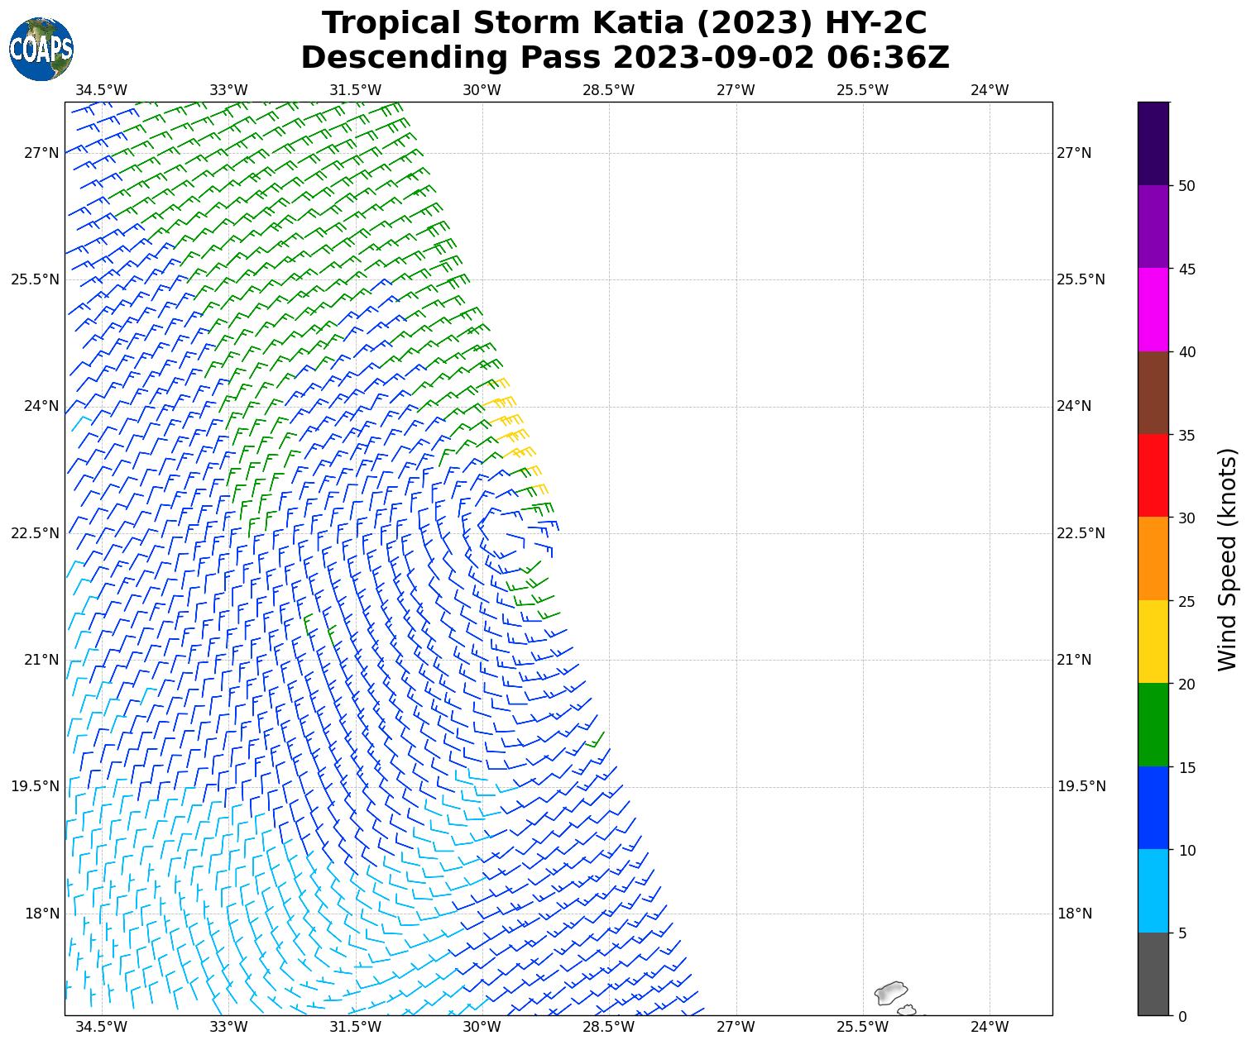1251x1045 pixels.
Task: Pick the magenta 40-45 knot colorbar segment
Action: (x=1153, y=309)
